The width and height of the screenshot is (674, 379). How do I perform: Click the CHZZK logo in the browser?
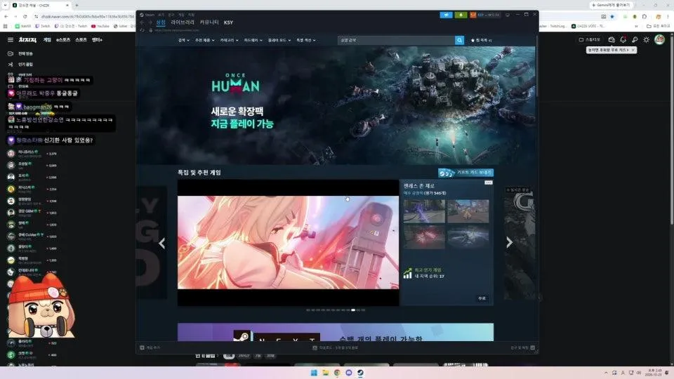pos(27,39)
